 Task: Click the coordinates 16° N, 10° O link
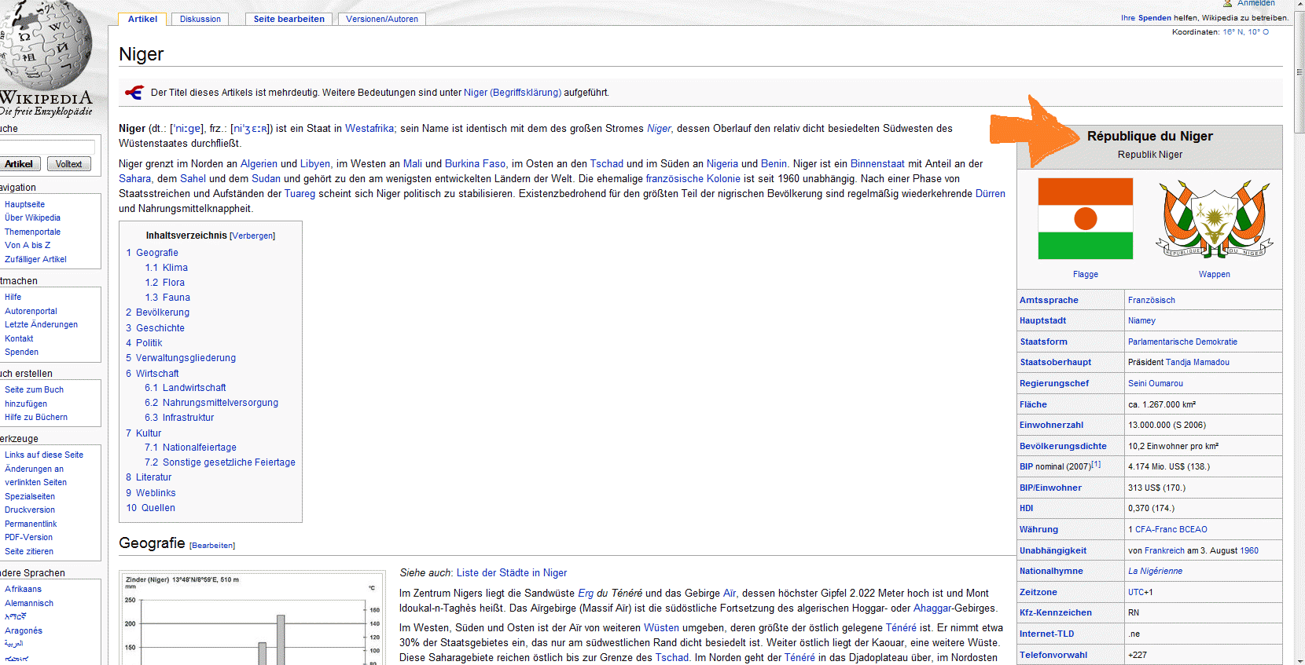pyautogui.click(x=1245, y=32)
